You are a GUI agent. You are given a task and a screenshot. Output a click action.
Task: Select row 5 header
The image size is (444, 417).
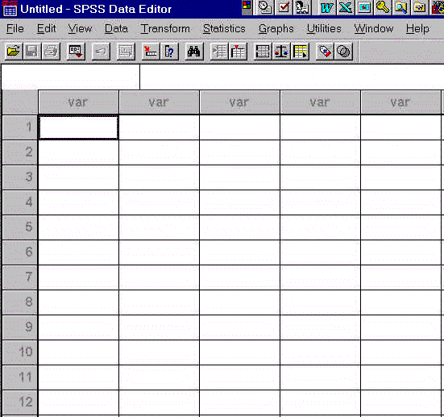point(20,227)
